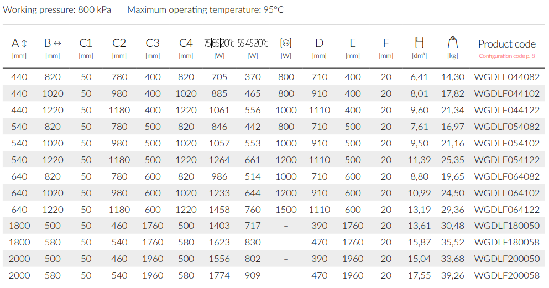Click the Configuration code p. 8 link
The width and height of the screenshot is (549, 288).
506,56
